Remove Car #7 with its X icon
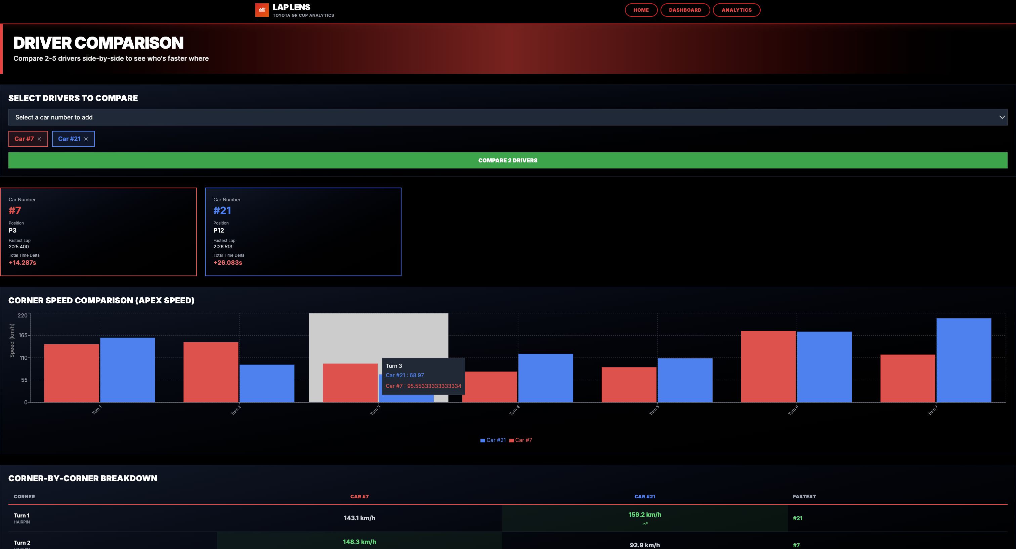1016x549 pixels. [39, 139]
